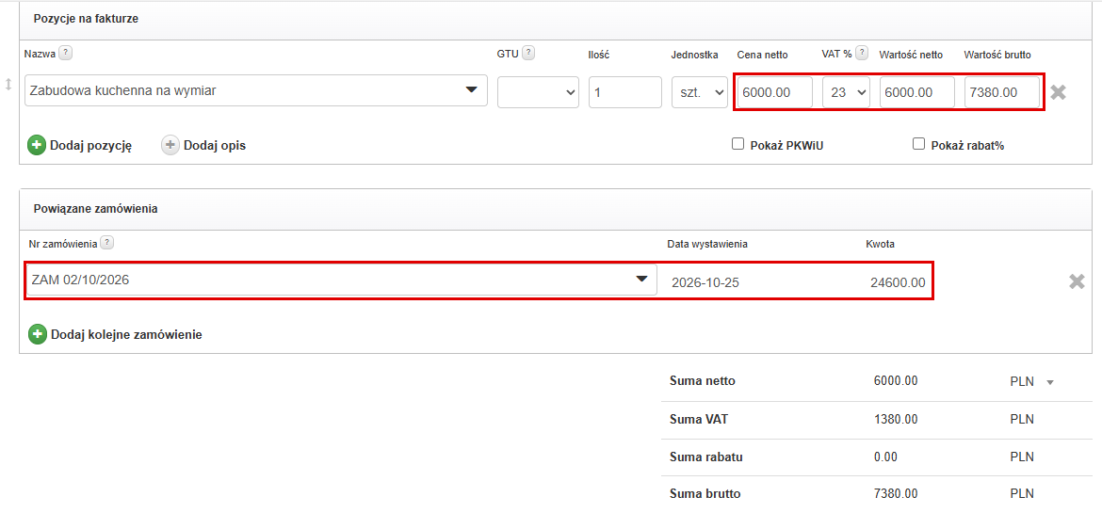This screenshot has width=1102, height=513.
Task: Click the help icon next to Nazwa
Action: [65, 53]
